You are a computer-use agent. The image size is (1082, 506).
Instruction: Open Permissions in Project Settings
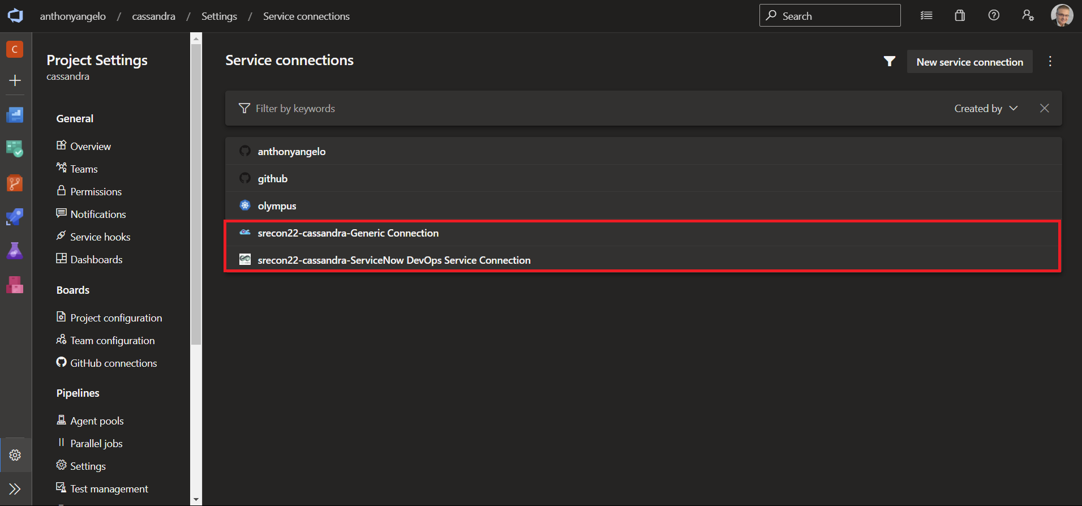(89, 191)
